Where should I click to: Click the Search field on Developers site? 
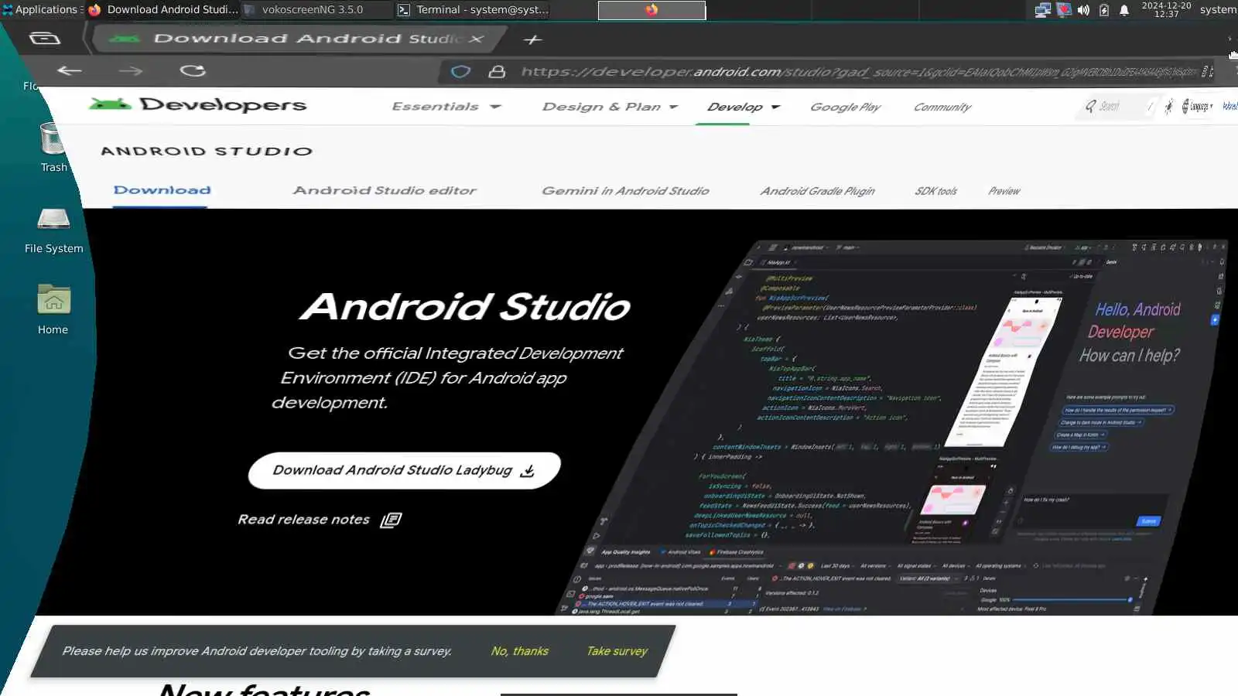[1117, 107]
